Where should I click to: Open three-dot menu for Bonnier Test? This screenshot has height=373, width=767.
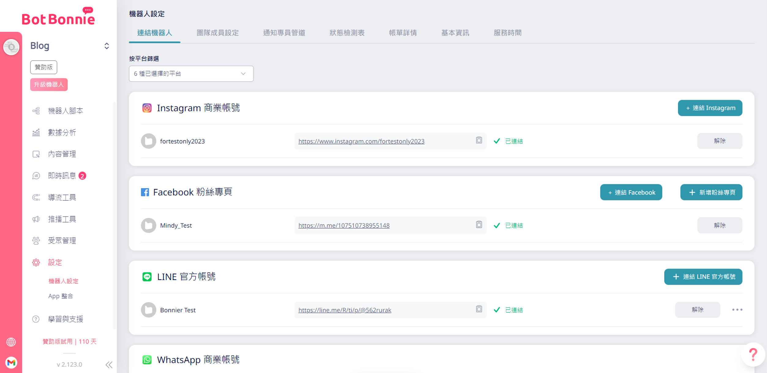pos(737,310)
